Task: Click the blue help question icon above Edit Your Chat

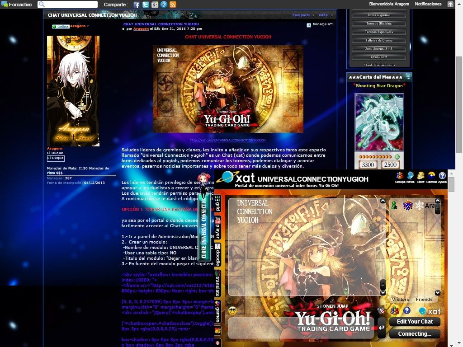Action: [406, 310]
